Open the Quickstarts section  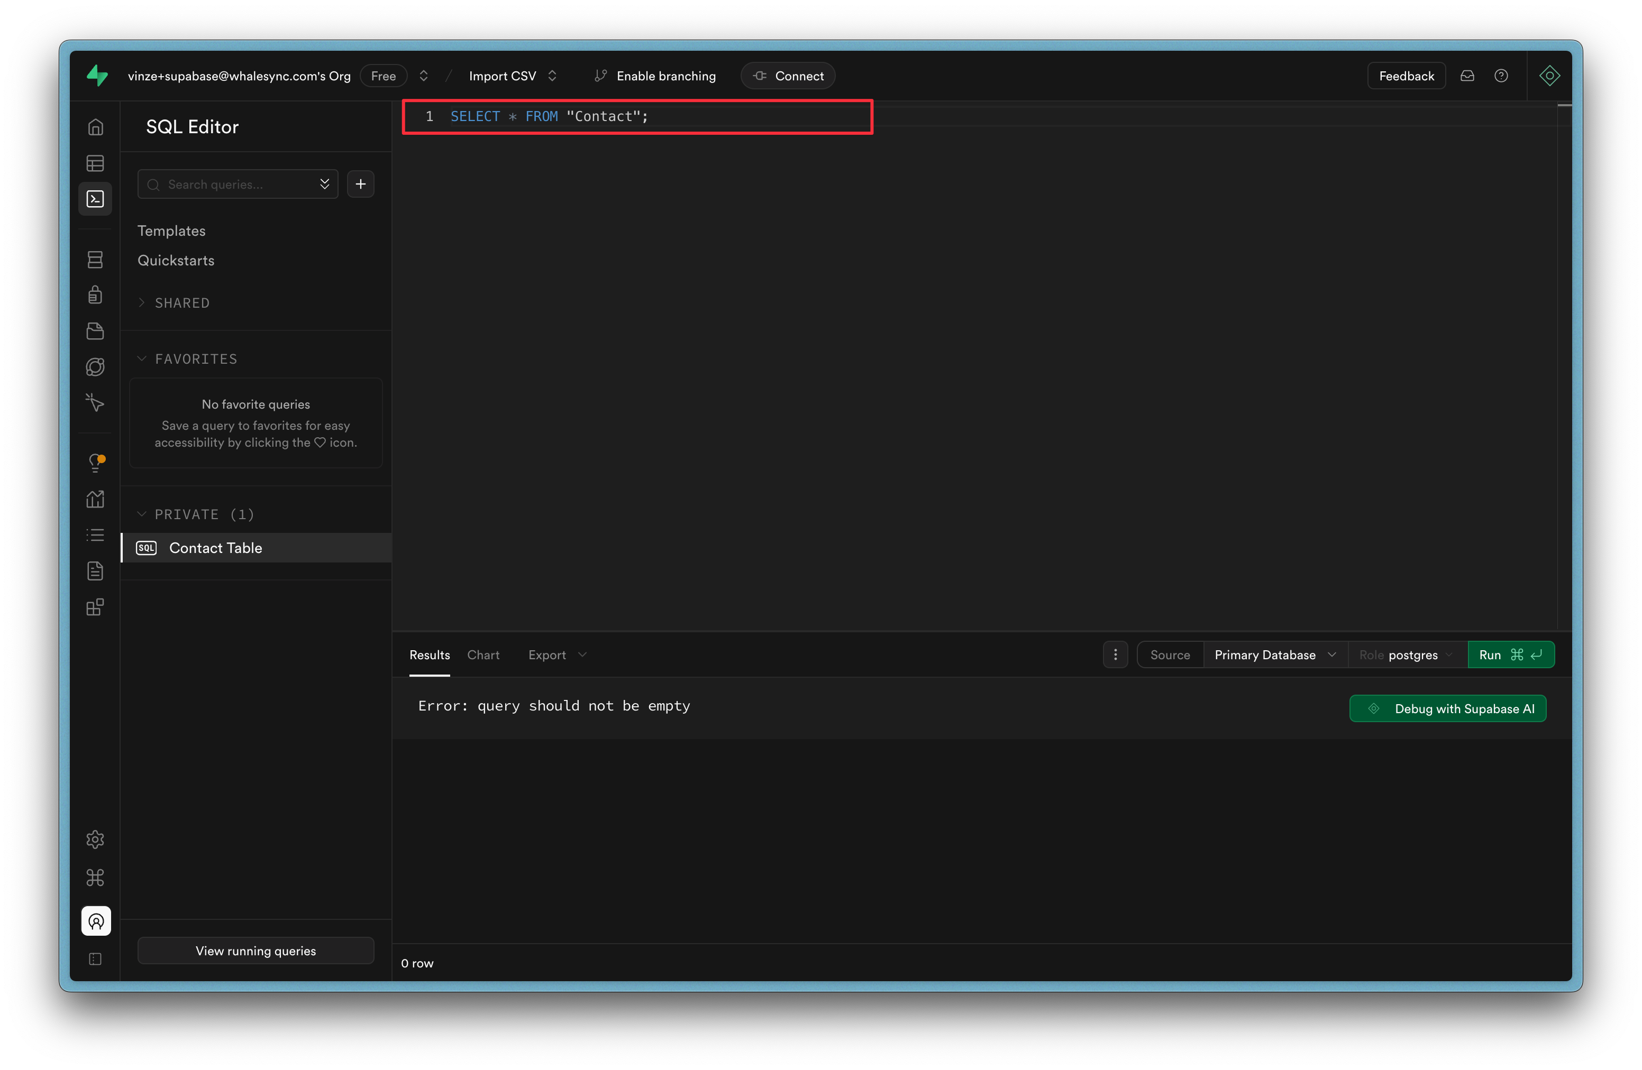click(176, 261)
